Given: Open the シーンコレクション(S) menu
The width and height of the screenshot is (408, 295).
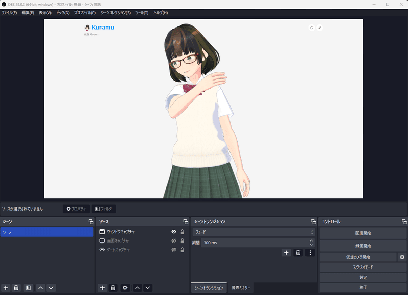Looking at the screenshot, I should (116, 13).
